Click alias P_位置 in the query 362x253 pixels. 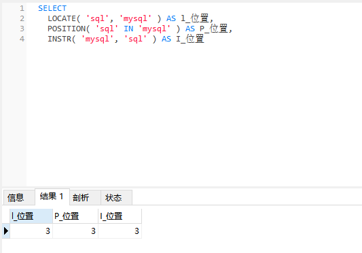click(x=213, y=29)
